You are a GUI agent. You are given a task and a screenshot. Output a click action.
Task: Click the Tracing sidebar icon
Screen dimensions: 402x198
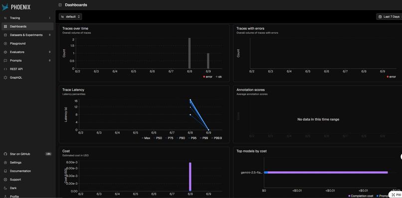tap(5, 18)
